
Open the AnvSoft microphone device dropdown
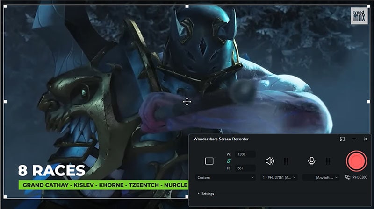pos(321,178)
